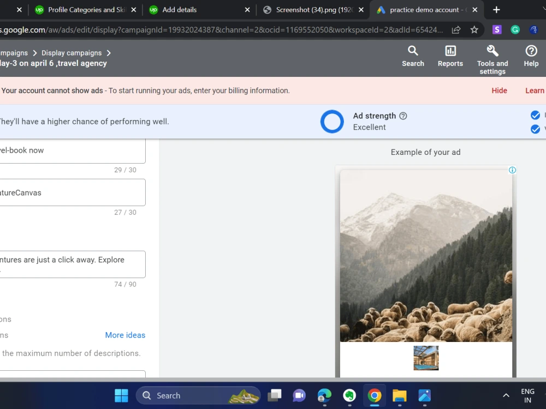Click More ideas for descriptions
The width and height of the screenshot is (546, 409).
[x=125, y=335]
